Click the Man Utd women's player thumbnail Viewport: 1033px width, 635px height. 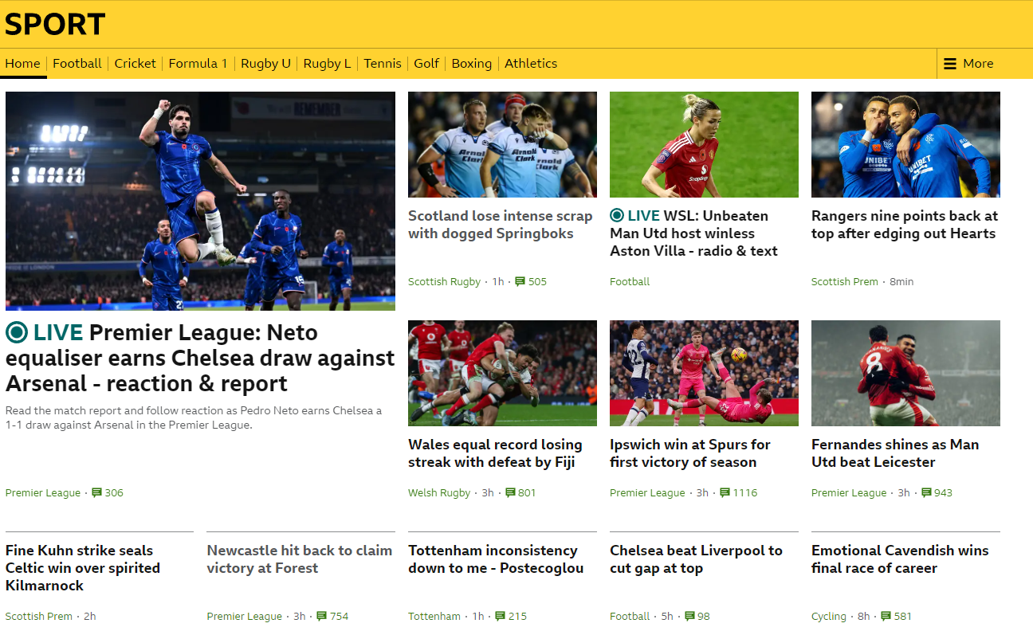[704, 144]
